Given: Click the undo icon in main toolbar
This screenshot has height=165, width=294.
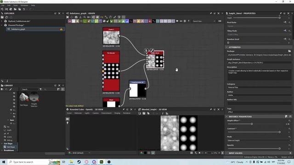Looking at the screenshot, I should [x=24, y=9].
